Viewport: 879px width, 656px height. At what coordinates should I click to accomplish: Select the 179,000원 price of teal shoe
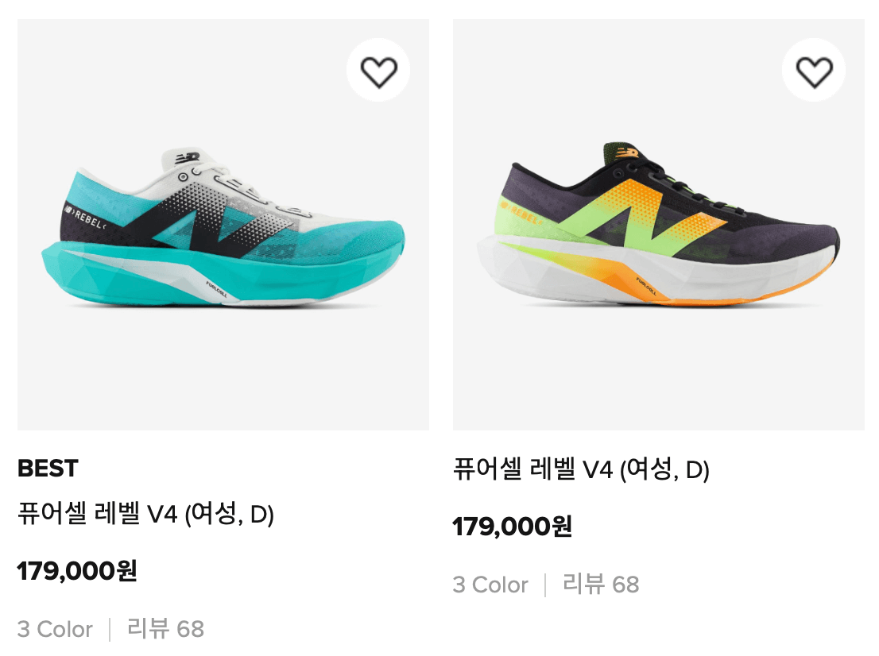click(77, 571)
